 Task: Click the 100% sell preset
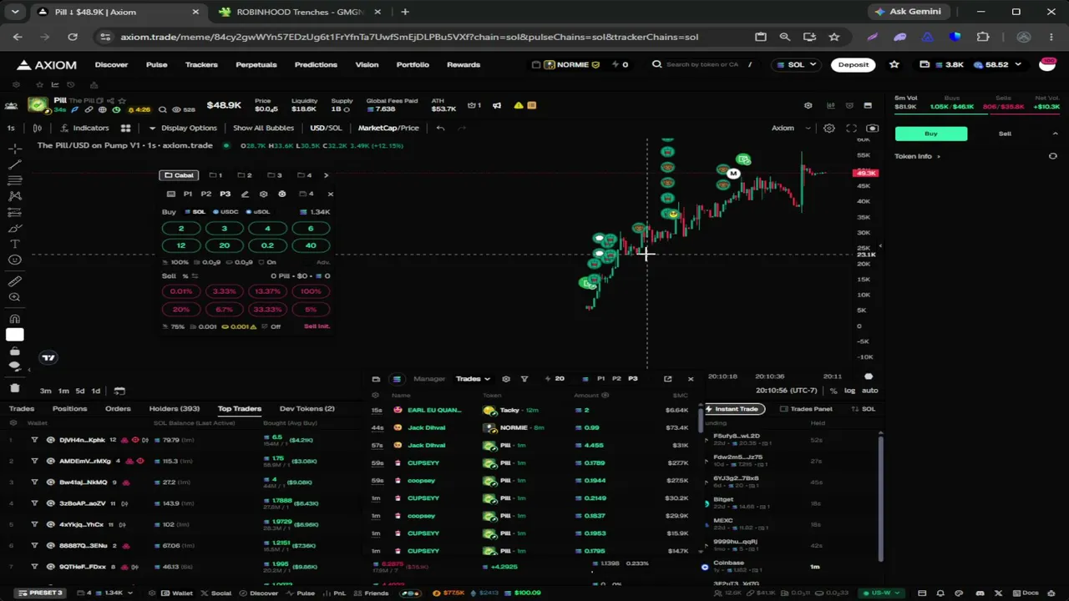[x=311, y=291]
